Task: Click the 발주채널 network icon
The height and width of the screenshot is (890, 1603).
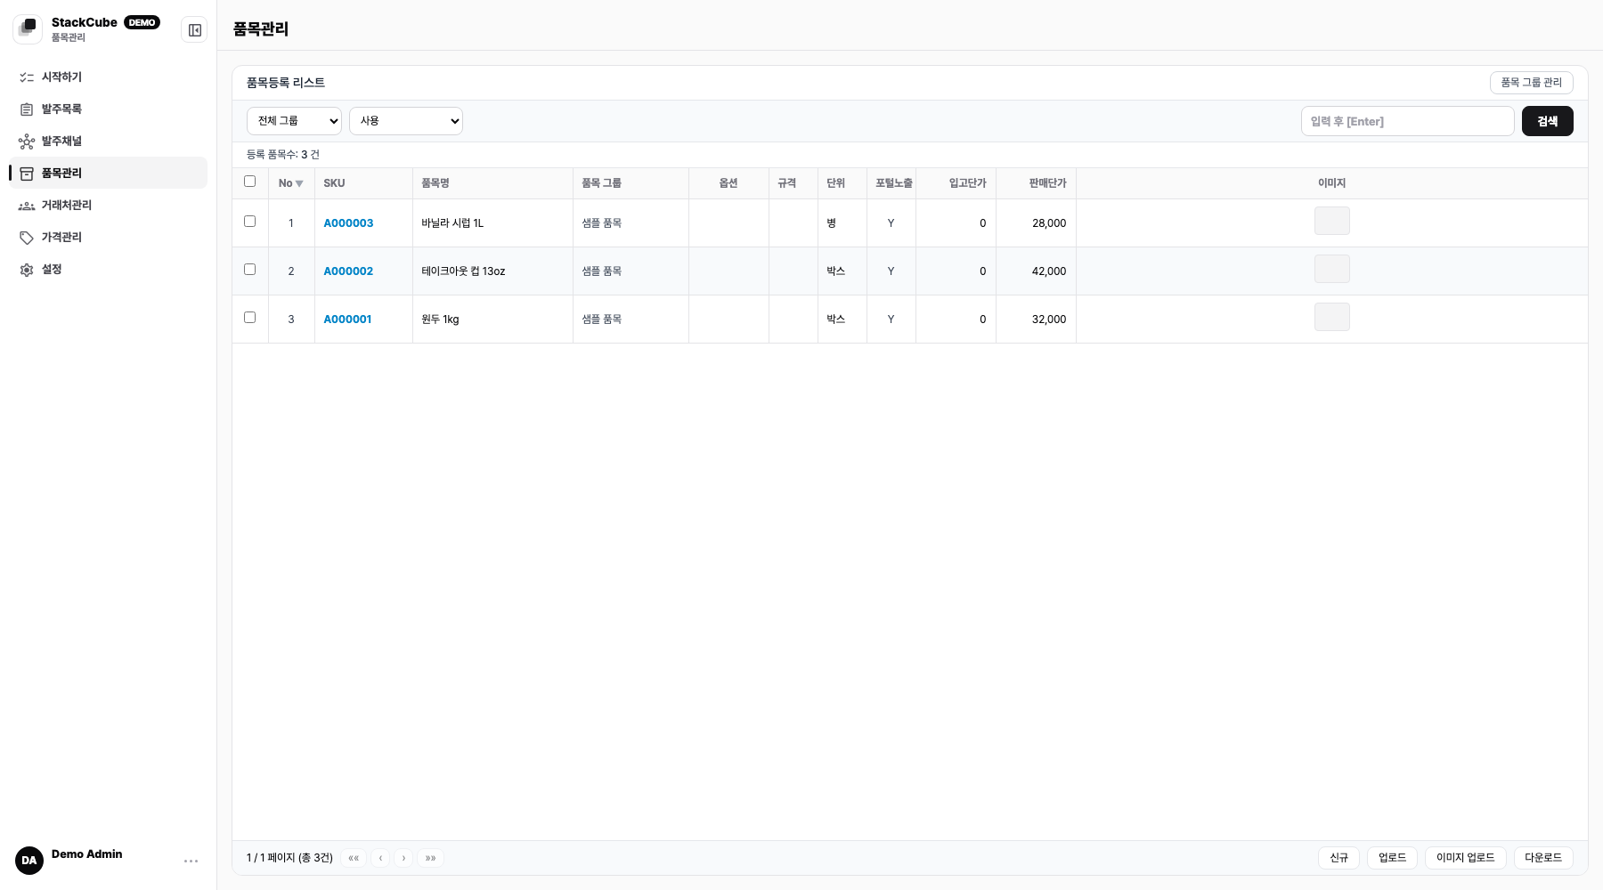Action: click(27, 142)
